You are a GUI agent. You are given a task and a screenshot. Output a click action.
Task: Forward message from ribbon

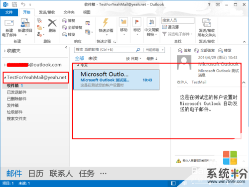tap(69, 34)
